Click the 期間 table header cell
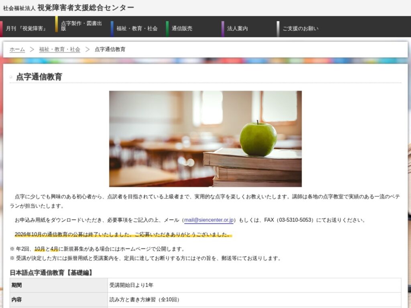The height and width of the screenshot is (308, 411). [59, 285]
